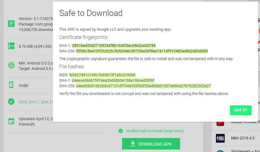260x152 pixels.
Task: Select the file SHA-1 hash value
Action: click(x=113, y=80)
